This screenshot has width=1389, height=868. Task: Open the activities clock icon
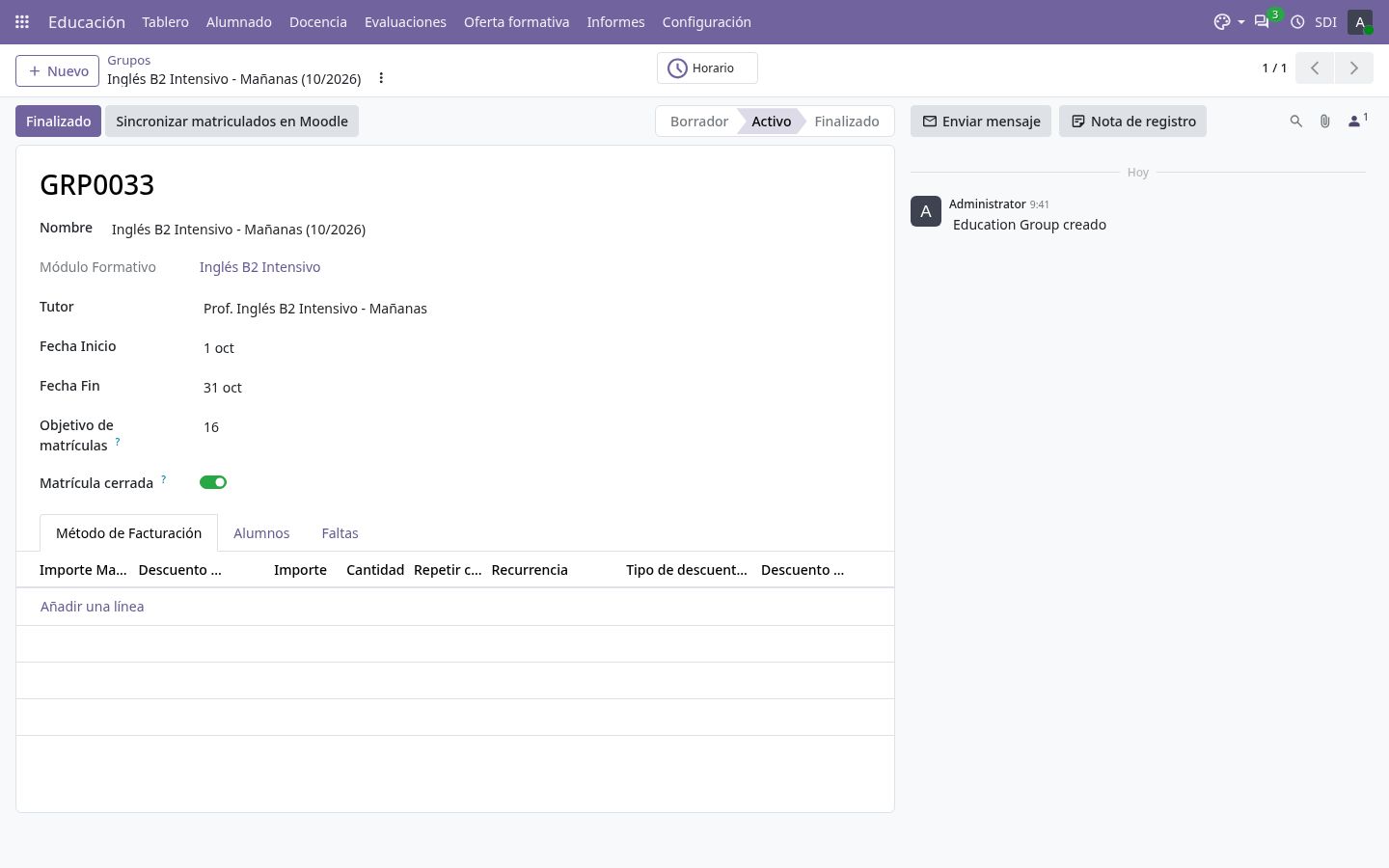click(1297, 21)
